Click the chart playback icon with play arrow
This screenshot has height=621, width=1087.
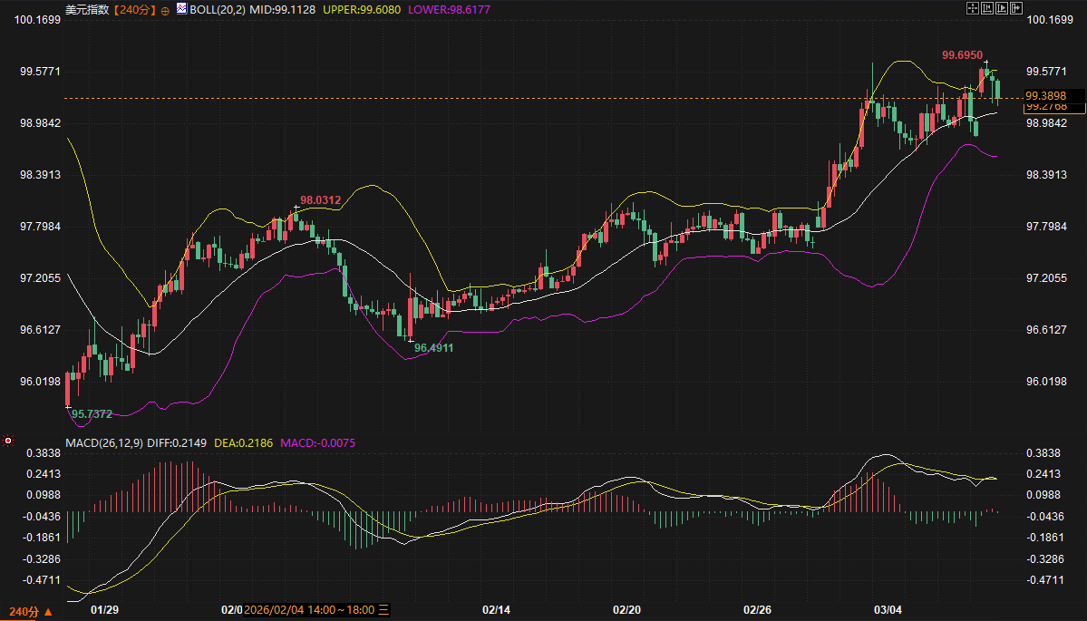(1002, 9)
